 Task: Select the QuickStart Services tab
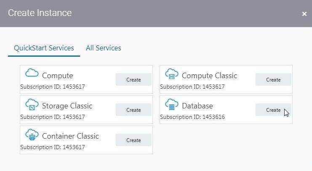coord(44,48)
